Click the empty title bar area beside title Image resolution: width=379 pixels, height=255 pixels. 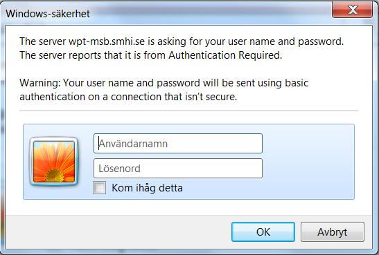(211, 12)
